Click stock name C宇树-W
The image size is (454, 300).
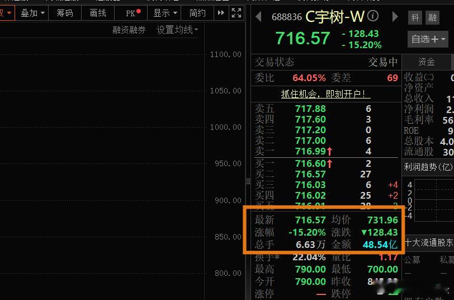[335, 17]
